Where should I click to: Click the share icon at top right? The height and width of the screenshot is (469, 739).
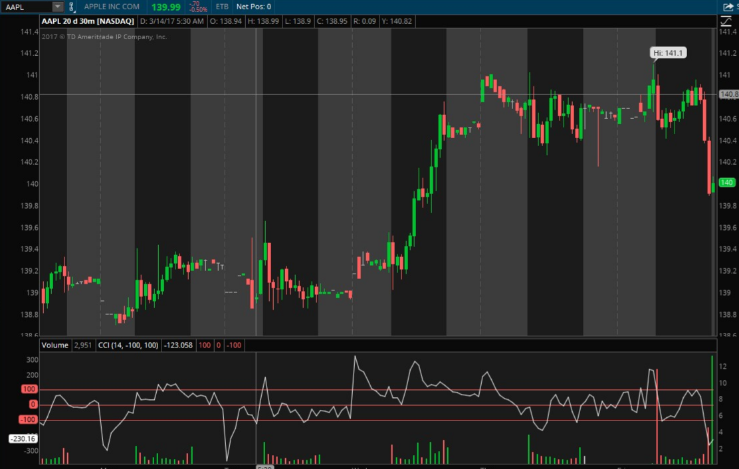(x=728, y=7)
